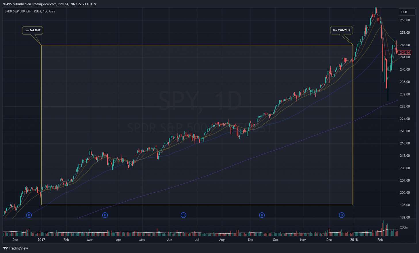Click the dividend marker above December 2016
The image size is (419, 253).
click(x=29, y=215)
